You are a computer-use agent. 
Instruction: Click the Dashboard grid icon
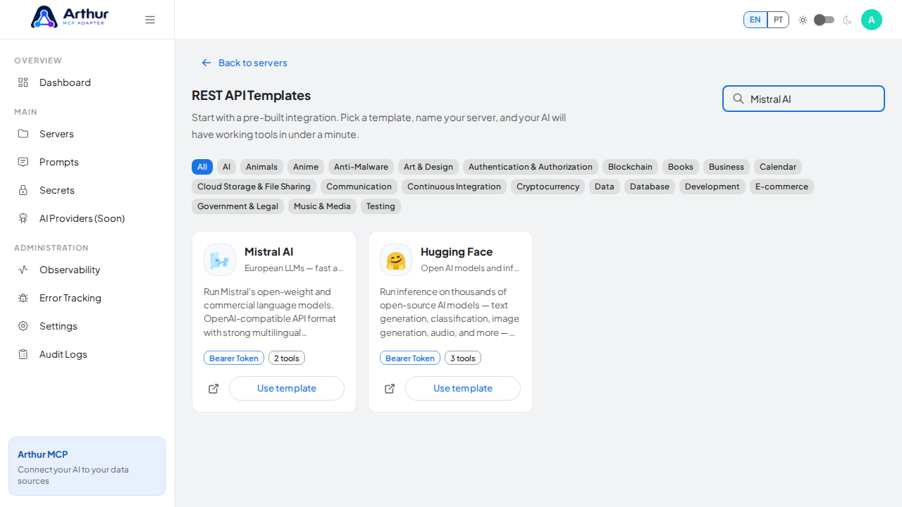(x=23, y=82)
